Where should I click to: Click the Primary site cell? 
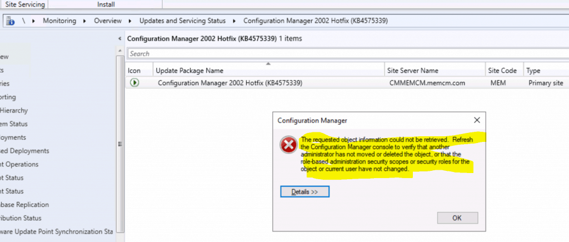546,83
